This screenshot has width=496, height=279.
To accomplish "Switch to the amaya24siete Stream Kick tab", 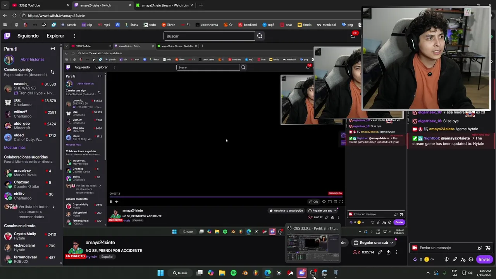I will pos(165,5).
